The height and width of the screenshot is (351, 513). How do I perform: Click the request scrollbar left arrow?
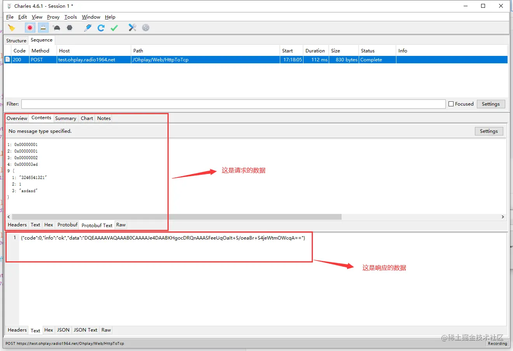coord(9,217)
